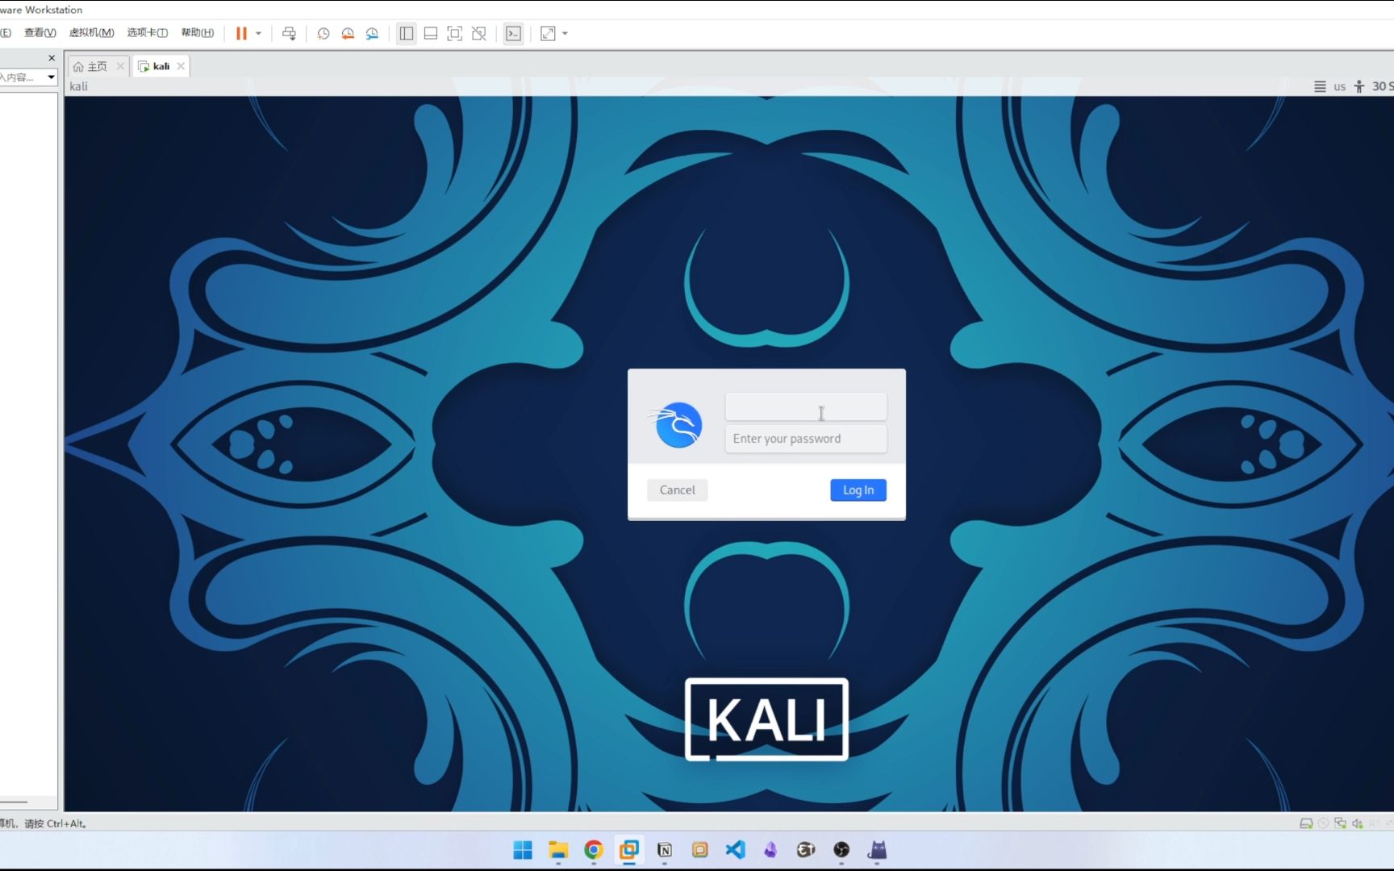The width and height of the screenshot is (1394, 871).
Task: Toggle the console view icon
Action: (513, 33)
